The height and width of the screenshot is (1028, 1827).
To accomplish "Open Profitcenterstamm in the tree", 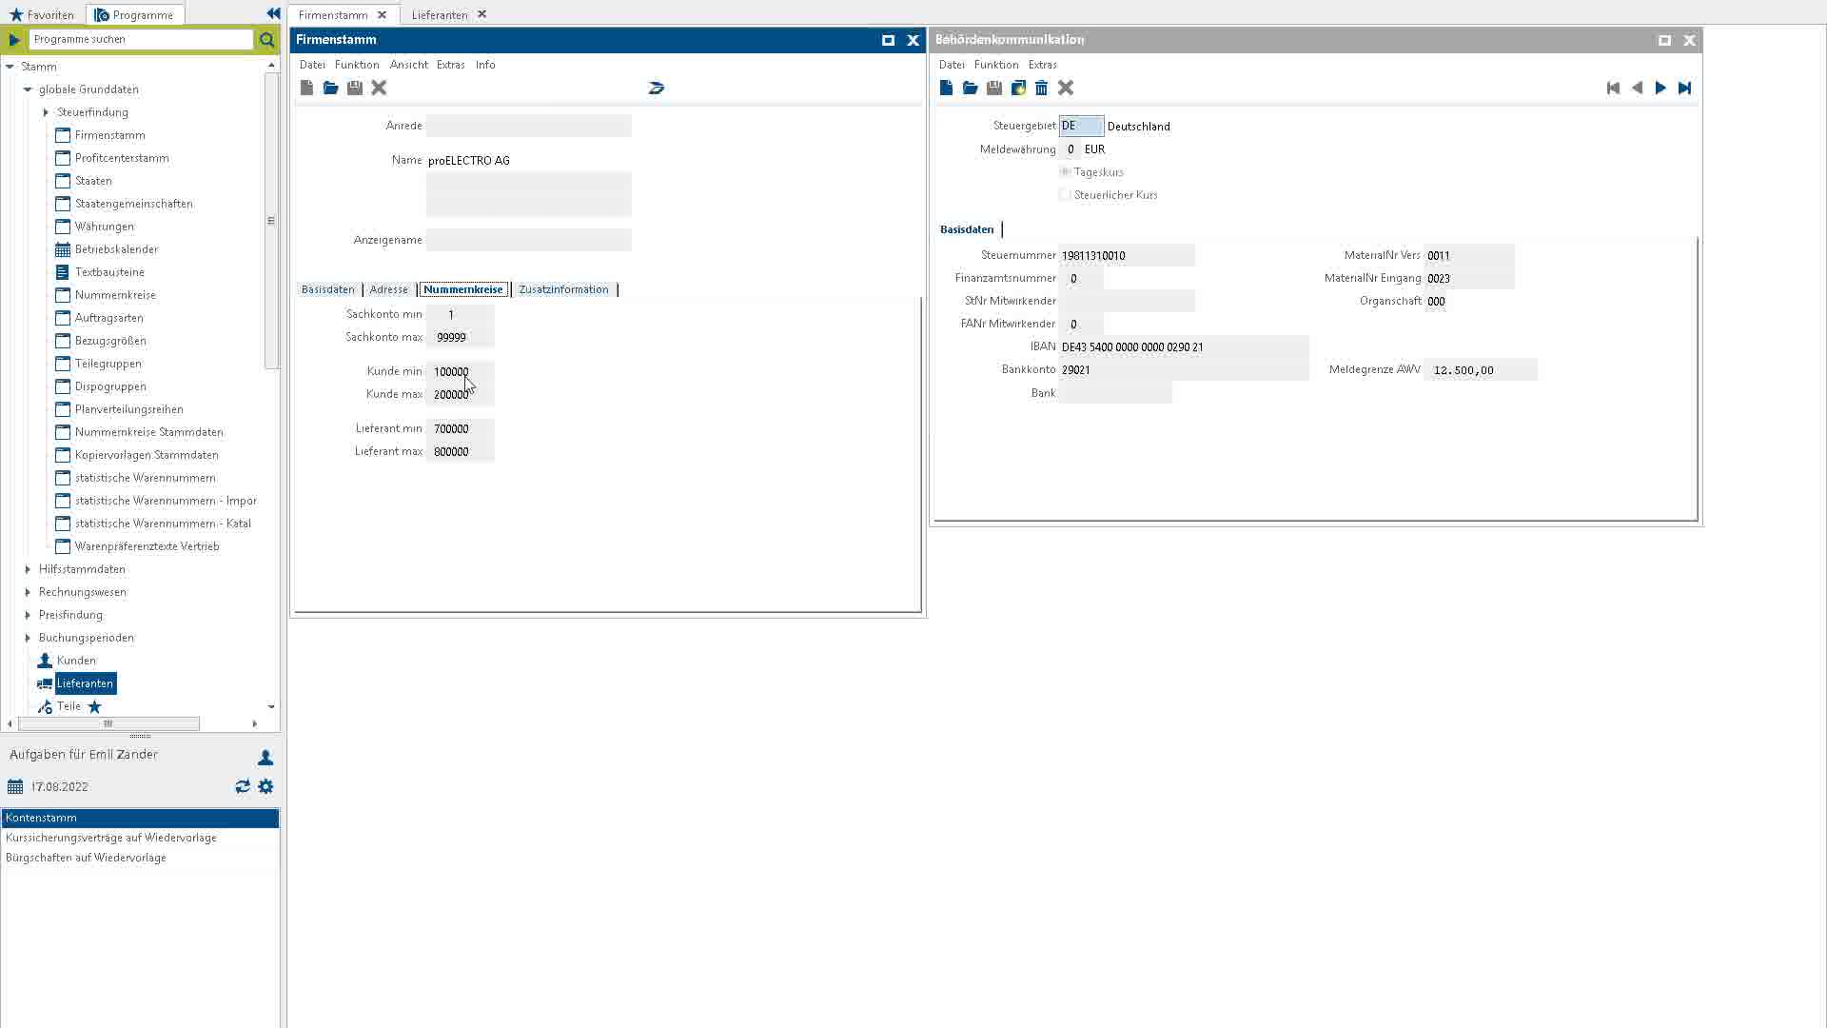I will tap(122, 158).
